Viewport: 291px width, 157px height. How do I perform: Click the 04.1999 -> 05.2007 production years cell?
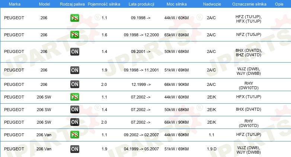point(141,149)
